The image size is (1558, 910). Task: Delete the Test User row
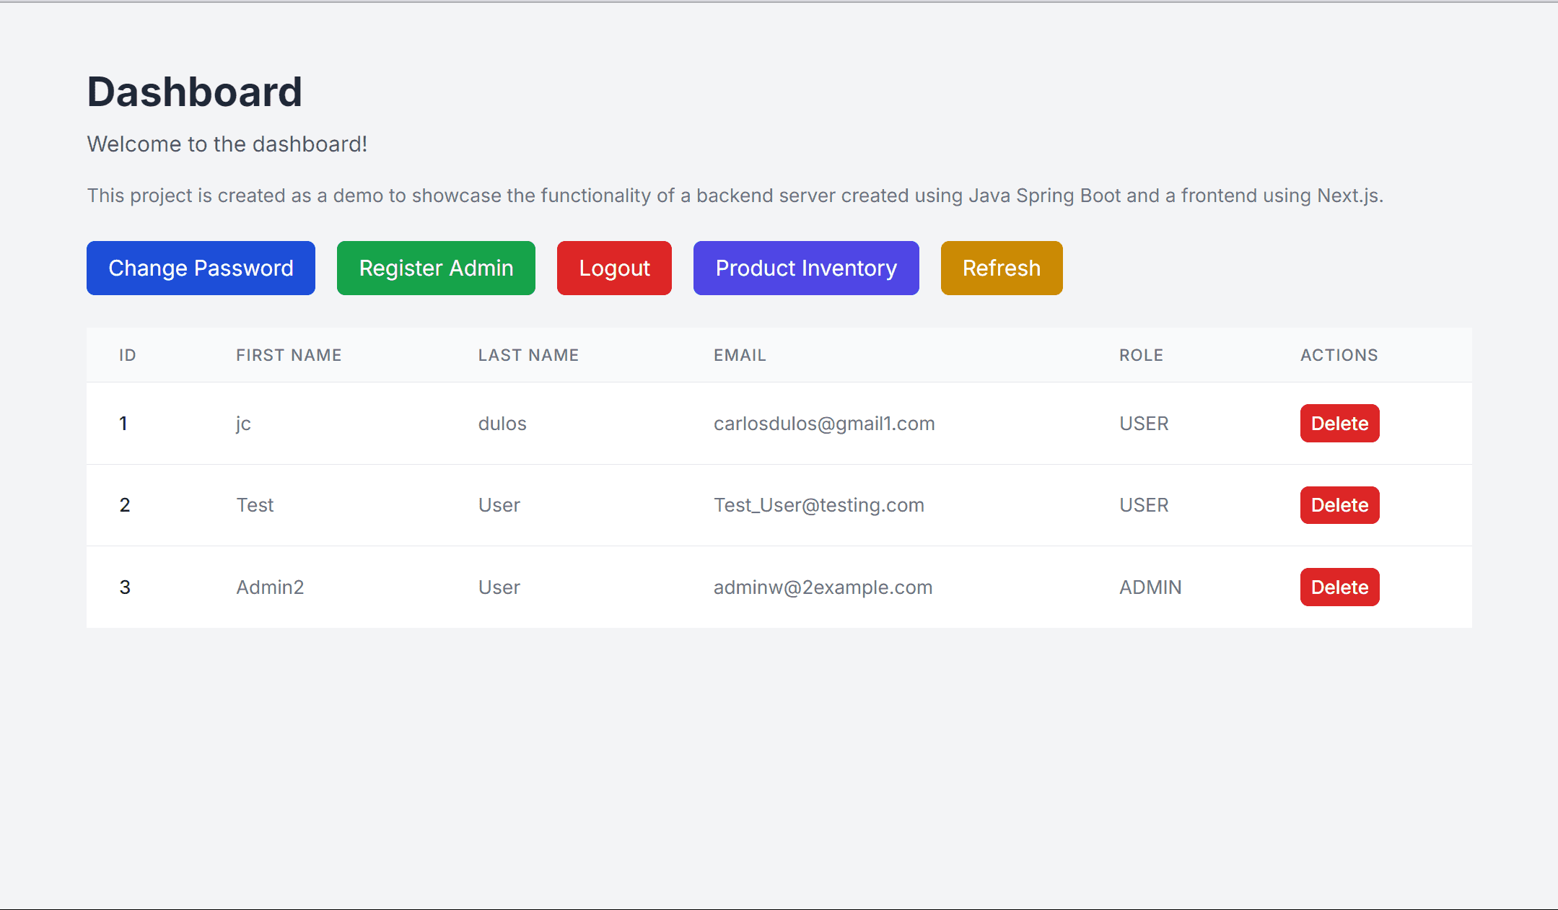tap(1339, 505)
